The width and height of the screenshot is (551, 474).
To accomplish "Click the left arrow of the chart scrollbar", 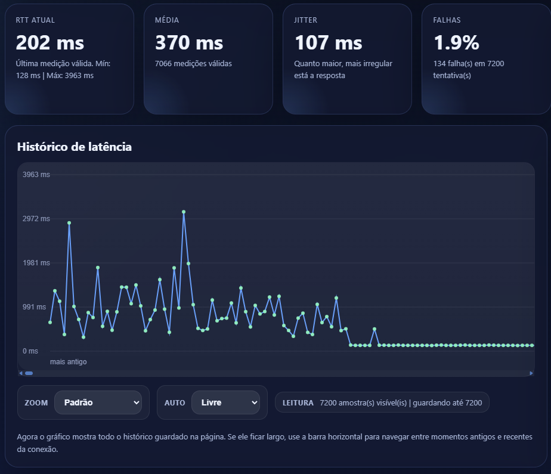I will coord(21,373).
